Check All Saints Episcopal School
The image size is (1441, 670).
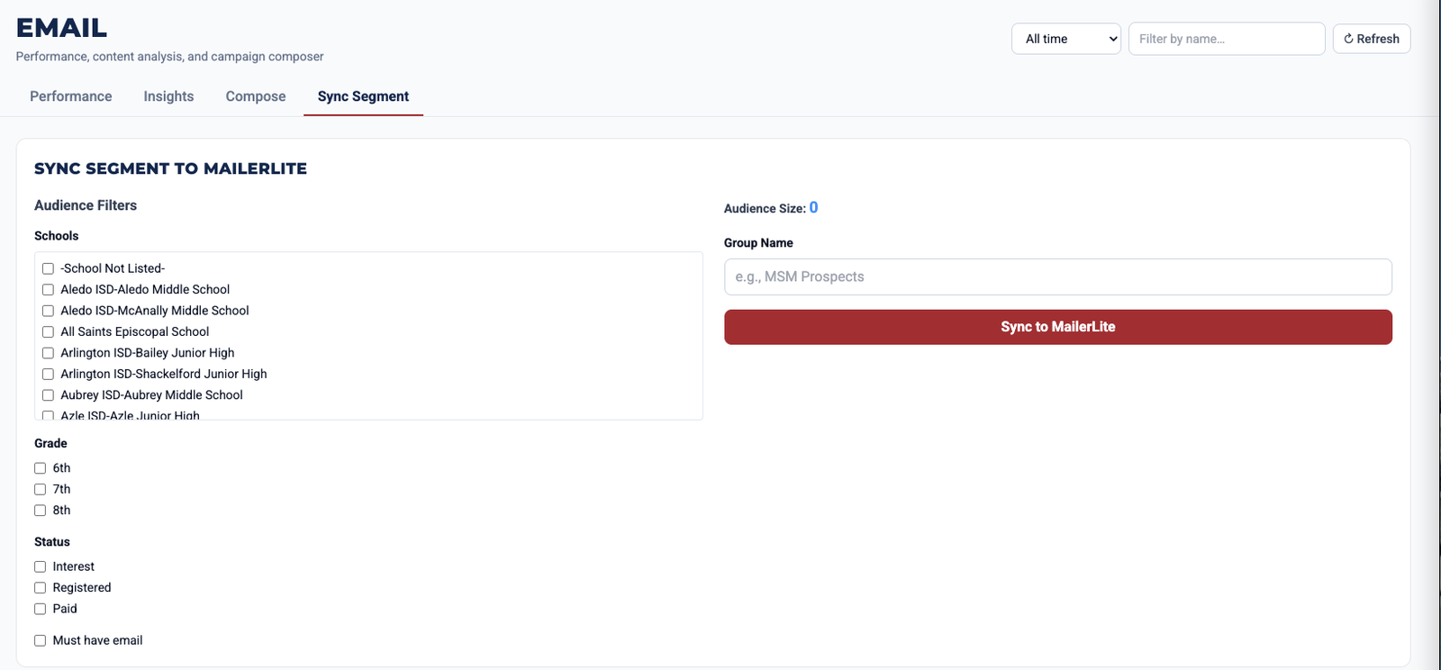[x=47, y=331]
